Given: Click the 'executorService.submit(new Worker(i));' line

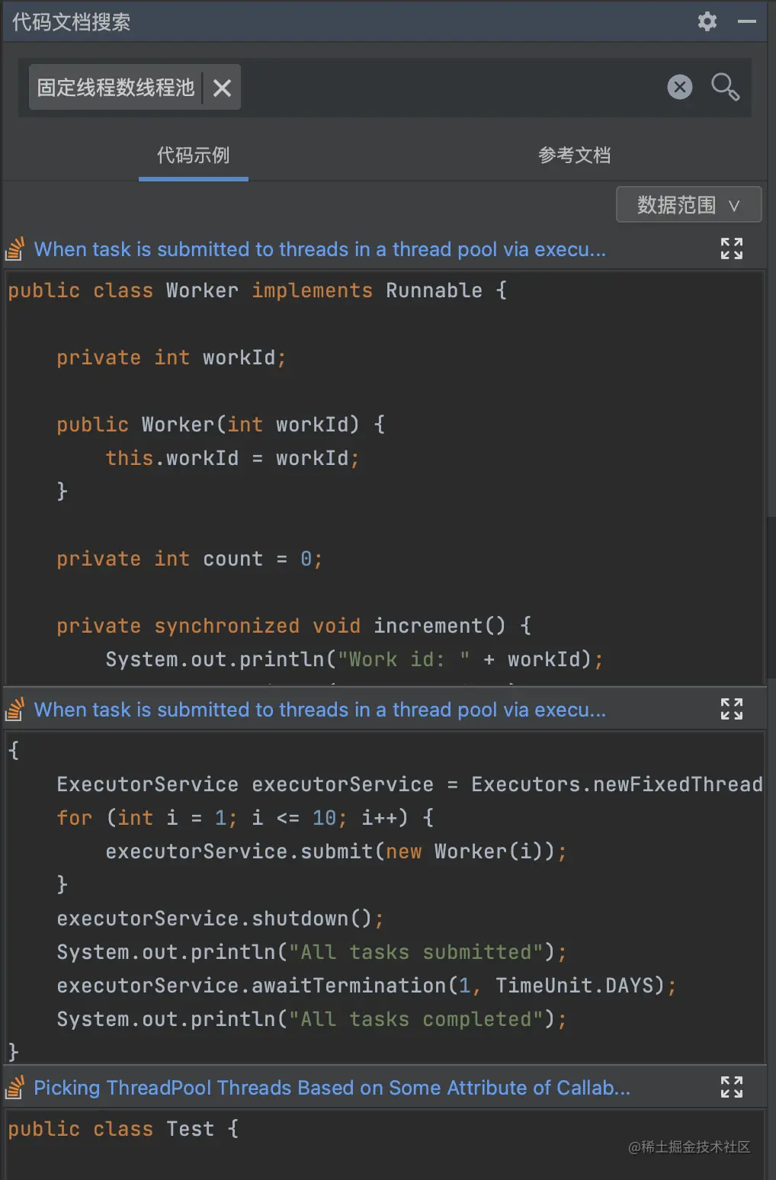Looking at the screenshot, I should click(x=336, y=851).
